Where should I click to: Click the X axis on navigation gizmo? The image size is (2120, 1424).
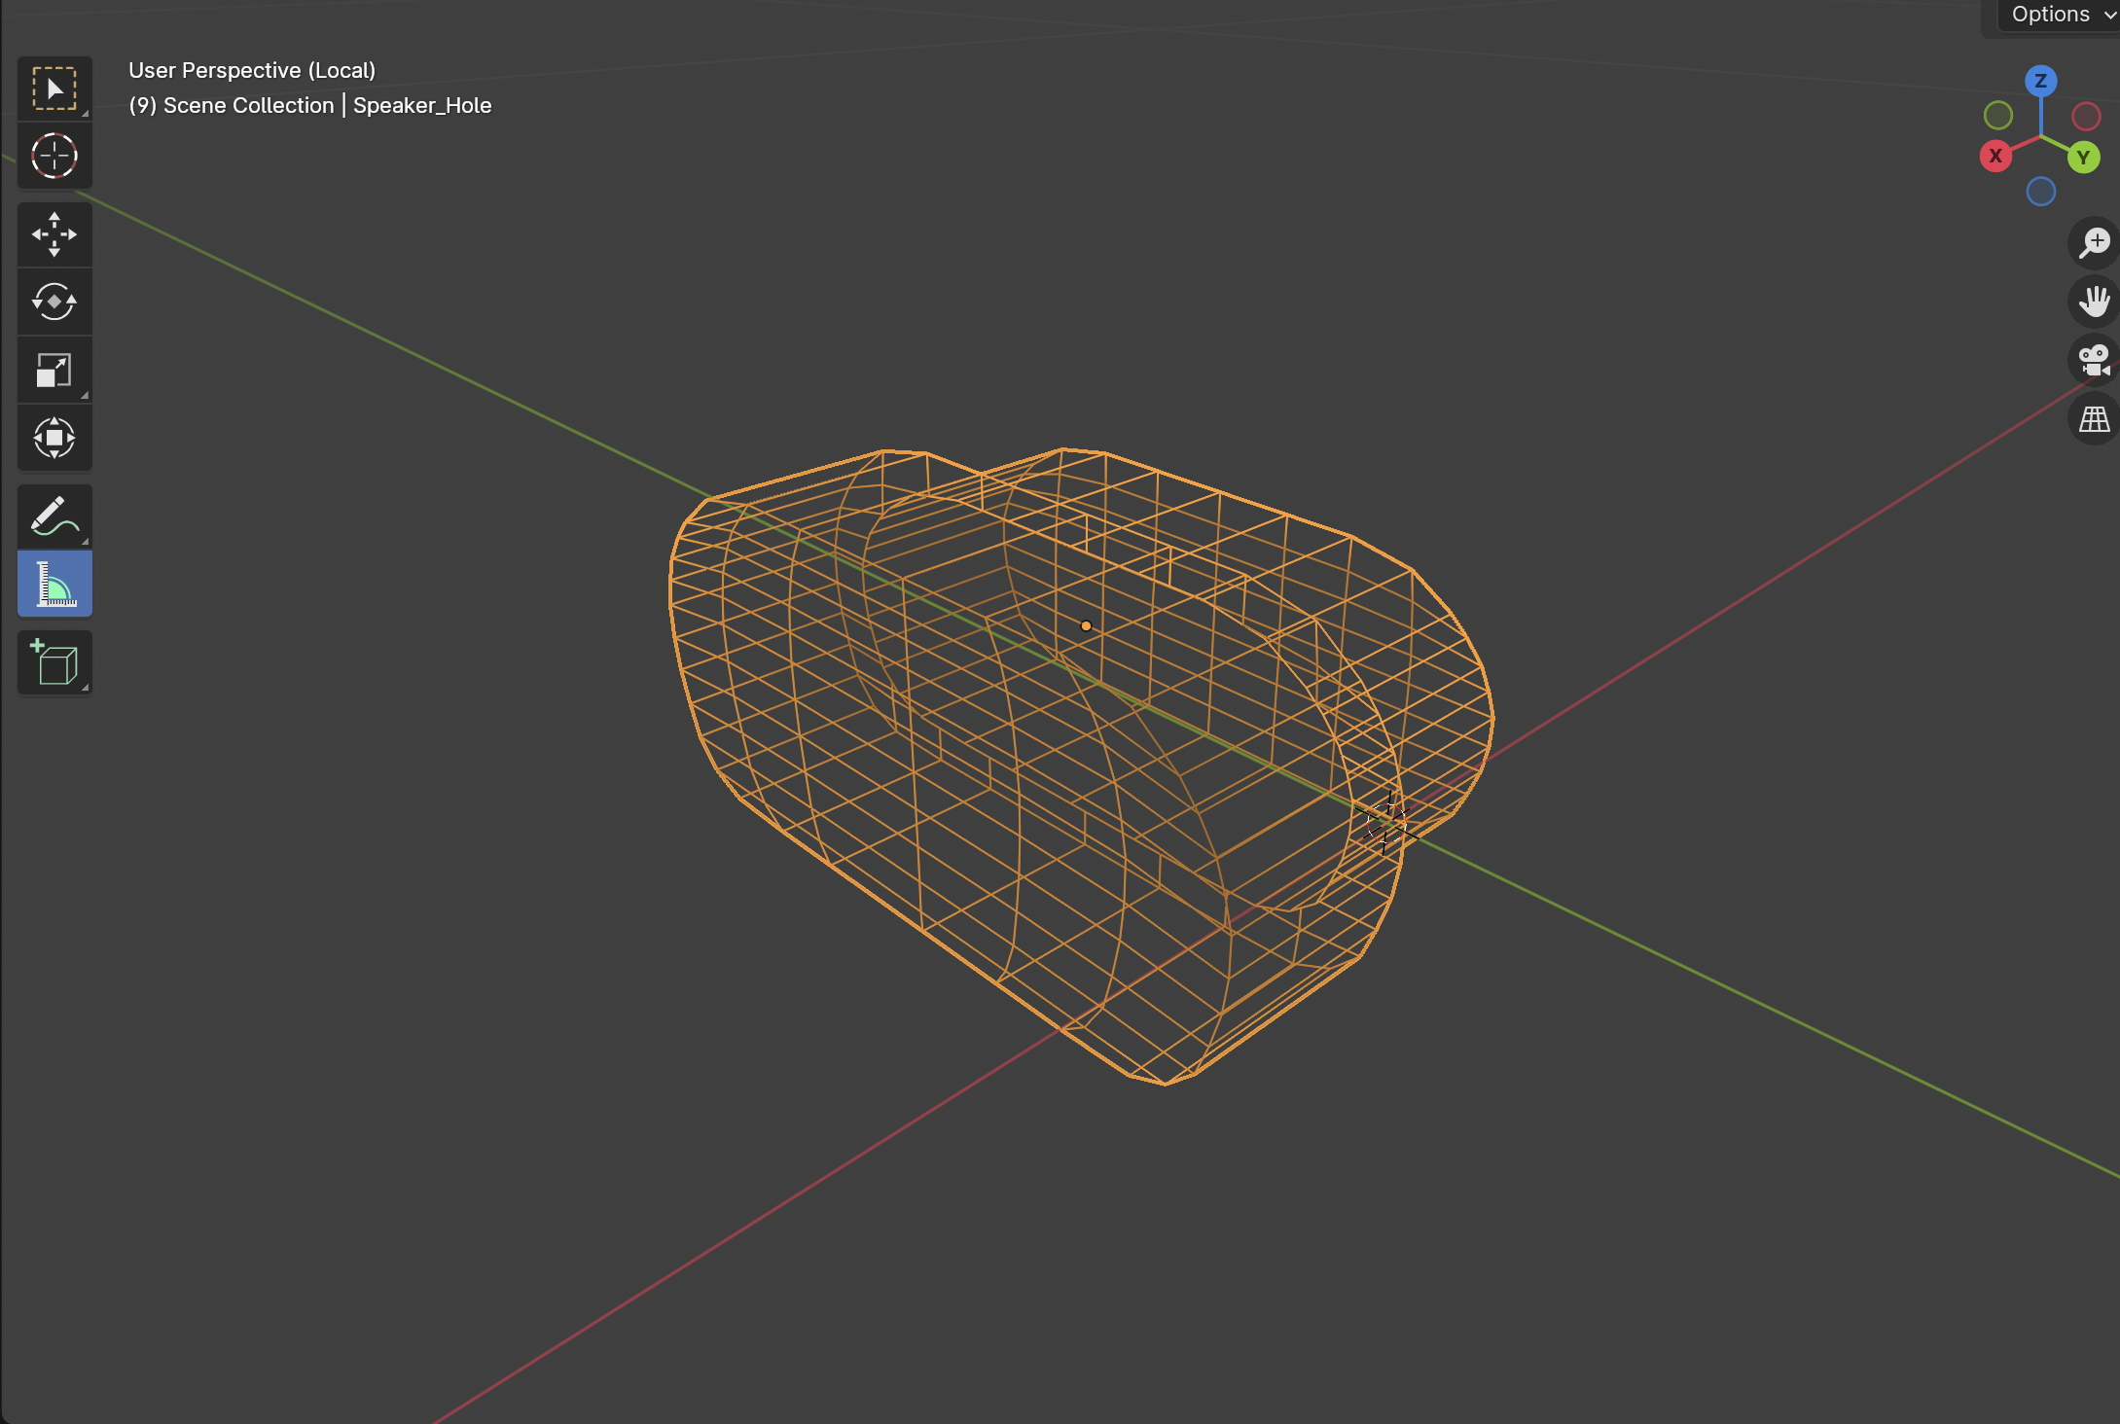coord(1996,156)
